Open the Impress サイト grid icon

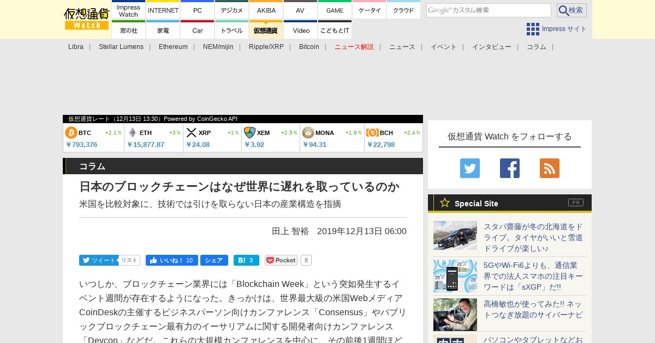[533, 29]
